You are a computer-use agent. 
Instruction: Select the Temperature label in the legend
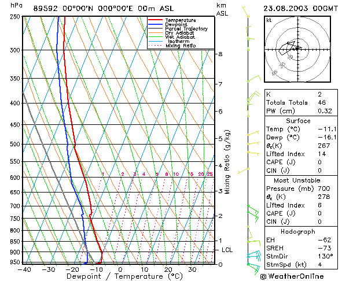click(x=181, y=20)
